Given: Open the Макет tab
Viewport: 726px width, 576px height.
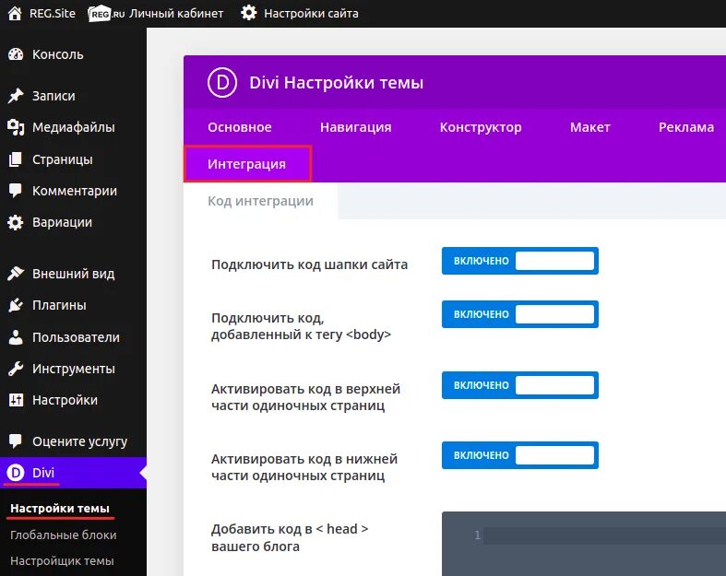Looking at the screenshot, I should point(589,127).
